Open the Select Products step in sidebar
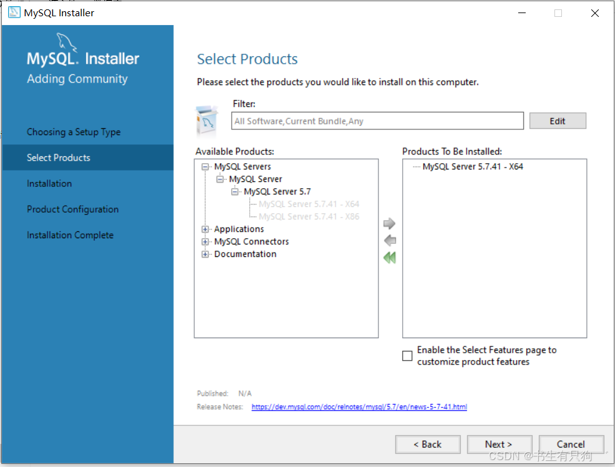This screenshot has width=615, height=467. coord(88,158)
